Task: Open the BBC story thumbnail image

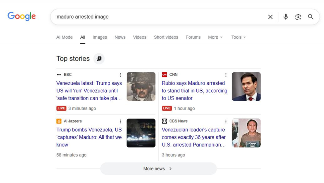Action: (141, 86)
